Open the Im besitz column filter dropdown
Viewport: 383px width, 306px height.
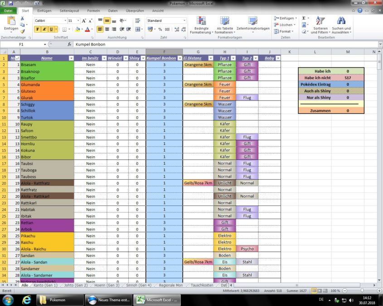[x=104, y=58]
